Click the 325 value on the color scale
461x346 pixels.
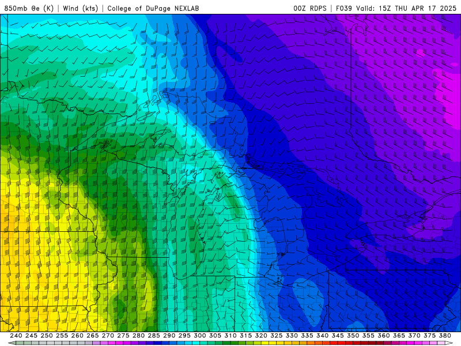click(277, 336)
